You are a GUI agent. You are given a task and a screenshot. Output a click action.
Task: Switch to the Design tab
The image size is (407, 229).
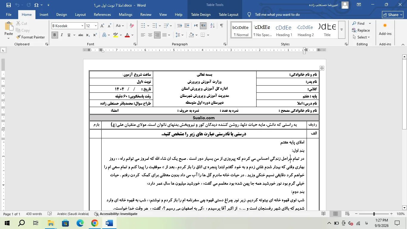pos(61,14)
